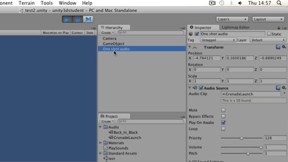Image resolution: width=288 pixels, height=162 pixels.
Task: Toggle the Stats overlay button
Action: [90, 33]
